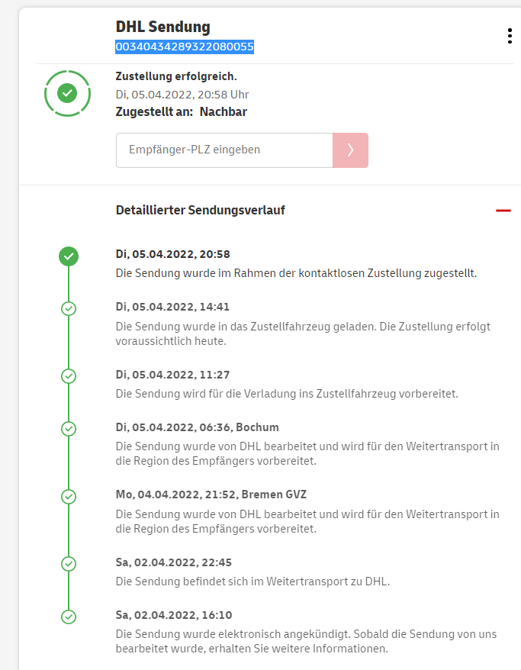This screenshot has width=521, height=670.
Task: Click the Detaillierter Sendungsverlauf heading
Action: [201, 210]
